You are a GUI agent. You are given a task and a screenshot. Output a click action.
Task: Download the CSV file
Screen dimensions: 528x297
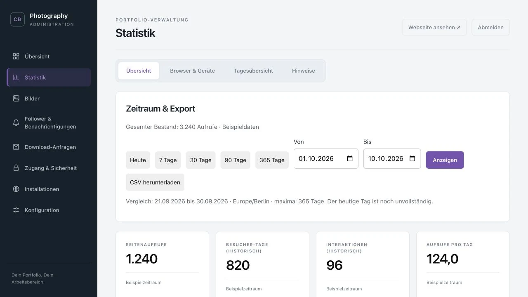click(155, 182)
